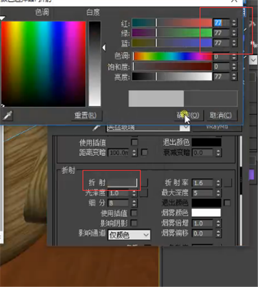Click inside the hue color field
The image size is (258, 287).
click(x=43, y=64)
